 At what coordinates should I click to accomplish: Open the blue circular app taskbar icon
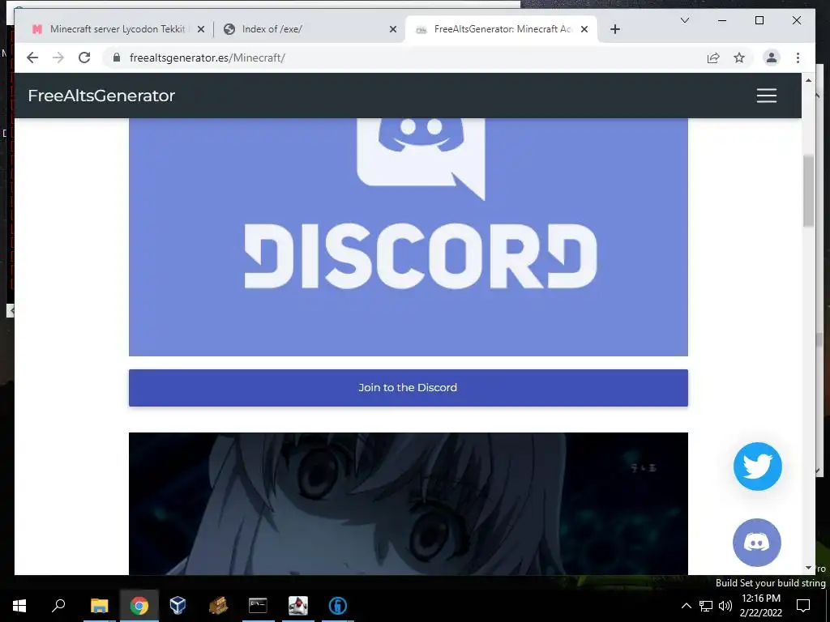pos(338,606)
